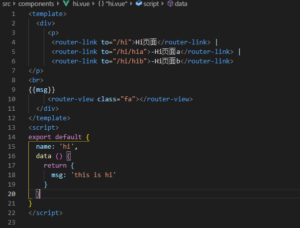The width and height of the screenshot is (300, 228).
Task: Click the "/hi" route string
Action: (x=122, y=42)
